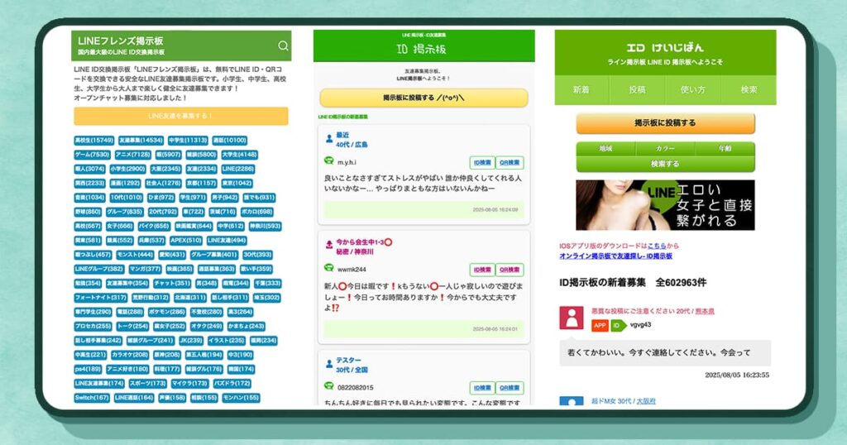Image resolution: width=847 pixels, height=445 pixels.
Task: Click QR検索 button on the wwmk244 post
Action: 510,270
